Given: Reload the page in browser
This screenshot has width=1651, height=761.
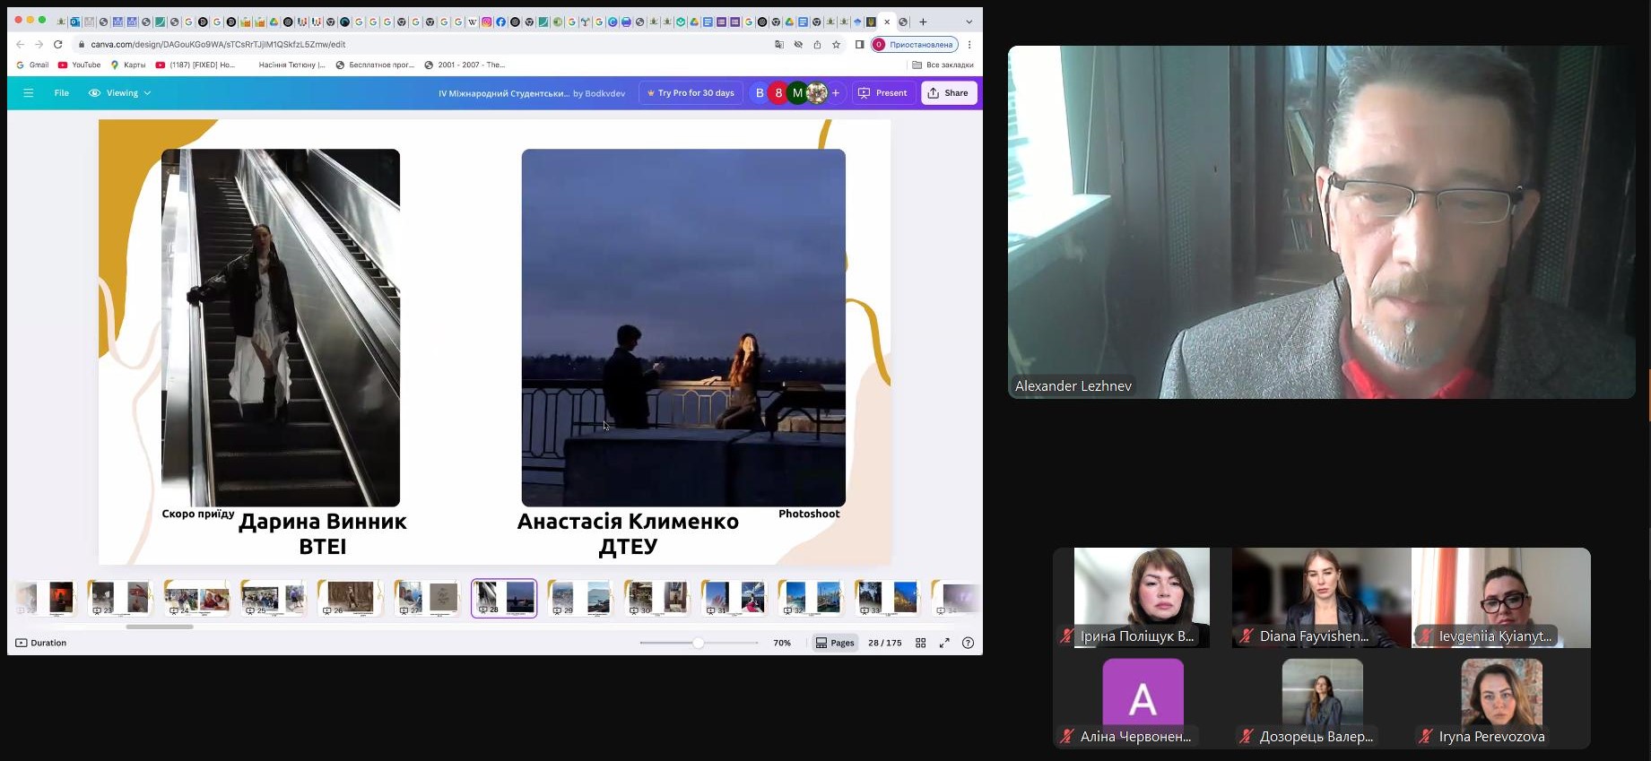Looking at the screenshot, I should tap(58, 45).
